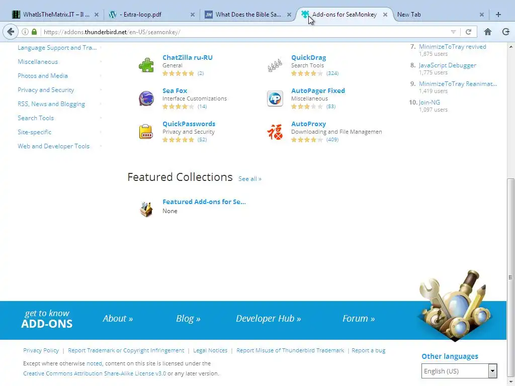This screenshot has height=386, width=515.
Task: Open the ChatZilla ru-RU add-on title
Action: 188,57
